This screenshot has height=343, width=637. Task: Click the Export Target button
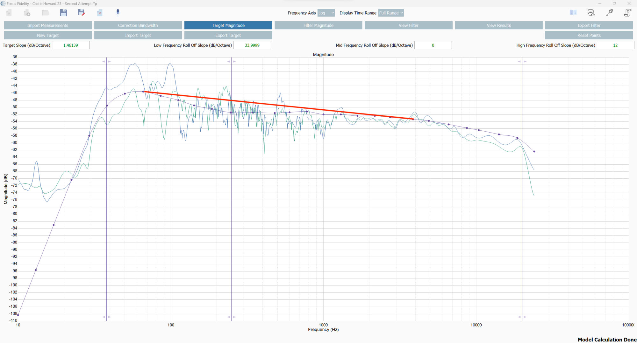228,35
